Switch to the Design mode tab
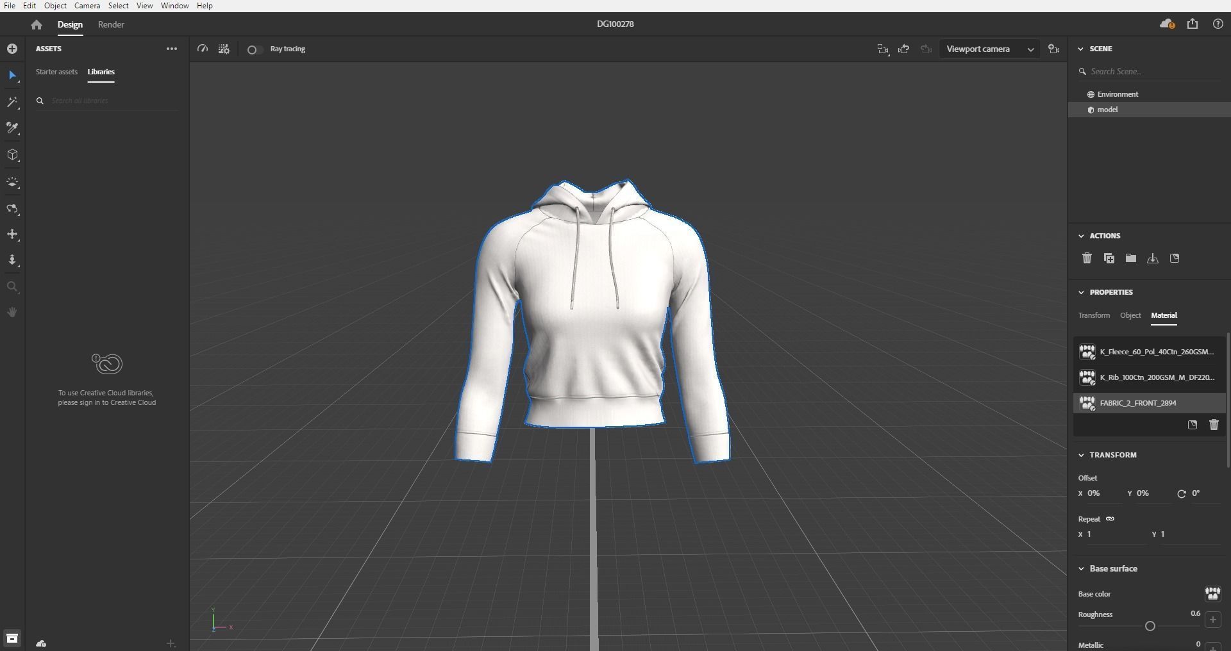Screen dimensions: 1231x651 coord(70,24)
